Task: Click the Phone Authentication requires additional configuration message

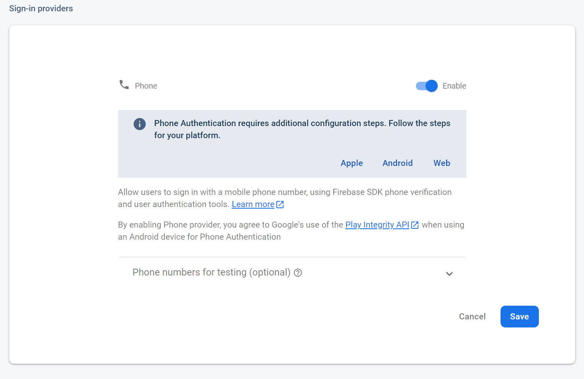Action: (302, 129)
